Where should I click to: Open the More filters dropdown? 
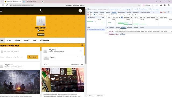click(116, 17)
